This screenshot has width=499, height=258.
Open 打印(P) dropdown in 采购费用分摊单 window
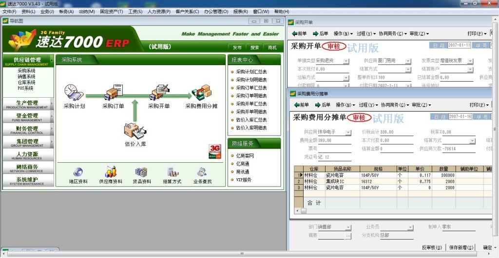point(480,105)
